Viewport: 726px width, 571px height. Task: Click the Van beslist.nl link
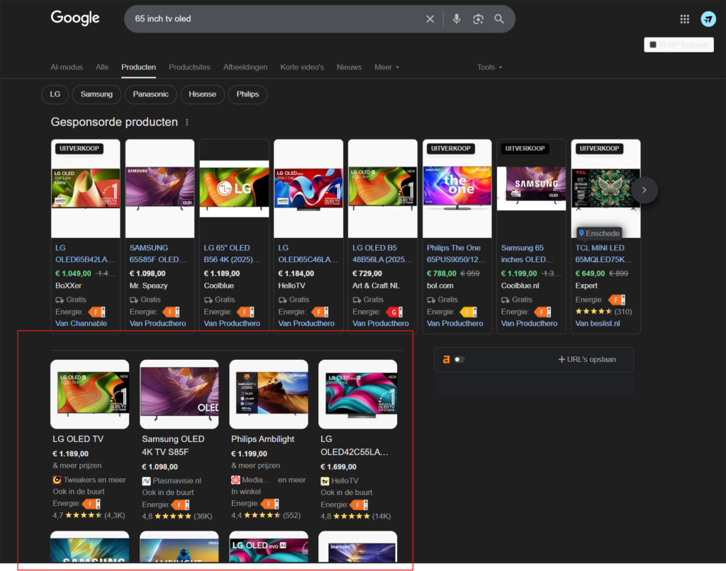click(x=597, y=324)
